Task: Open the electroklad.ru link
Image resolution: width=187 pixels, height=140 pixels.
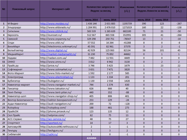Action: (57, 77)
